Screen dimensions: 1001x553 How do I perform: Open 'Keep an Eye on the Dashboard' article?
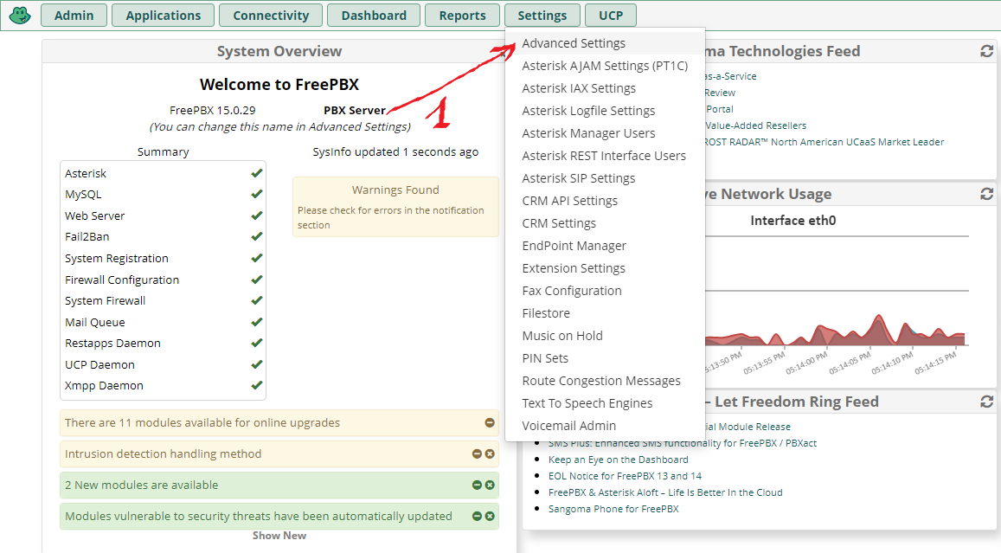pyautogui.click(x=618, y=460)
